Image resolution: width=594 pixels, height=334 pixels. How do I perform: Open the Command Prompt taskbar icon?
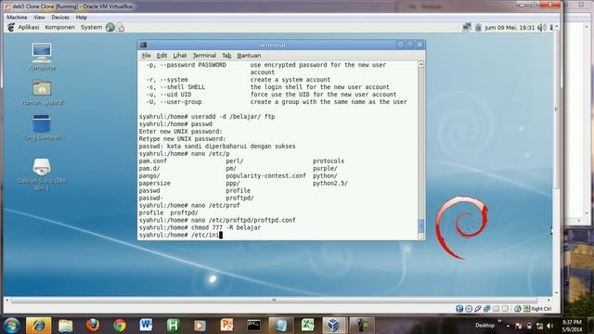click(x=253, y=326)
